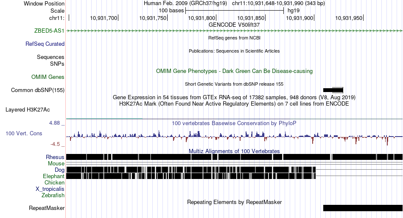Click the GTEx Gene Expression track title

pyautogui.click(x=234, y=98)
